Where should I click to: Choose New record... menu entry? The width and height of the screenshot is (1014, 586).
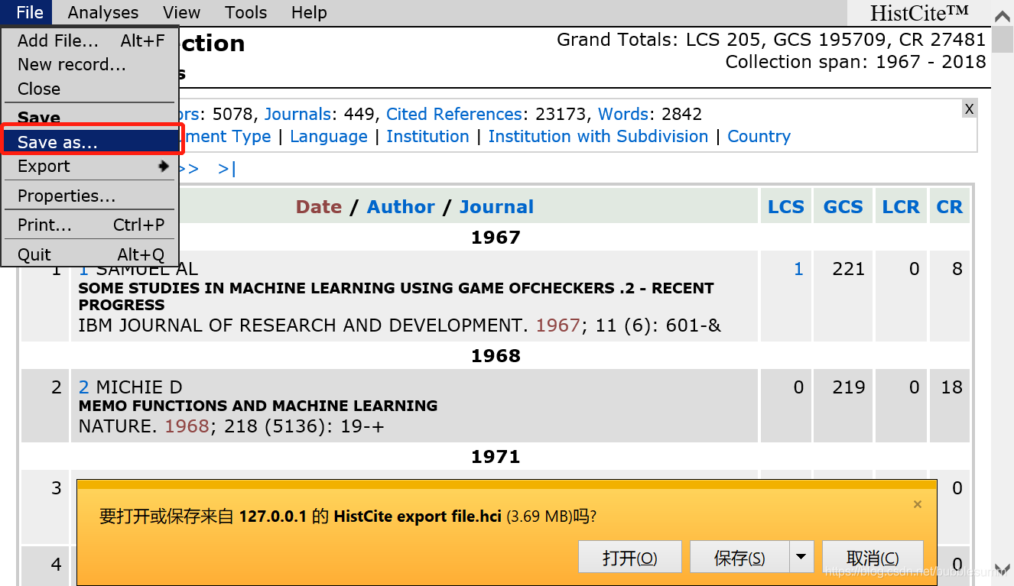tap(90, 64)
